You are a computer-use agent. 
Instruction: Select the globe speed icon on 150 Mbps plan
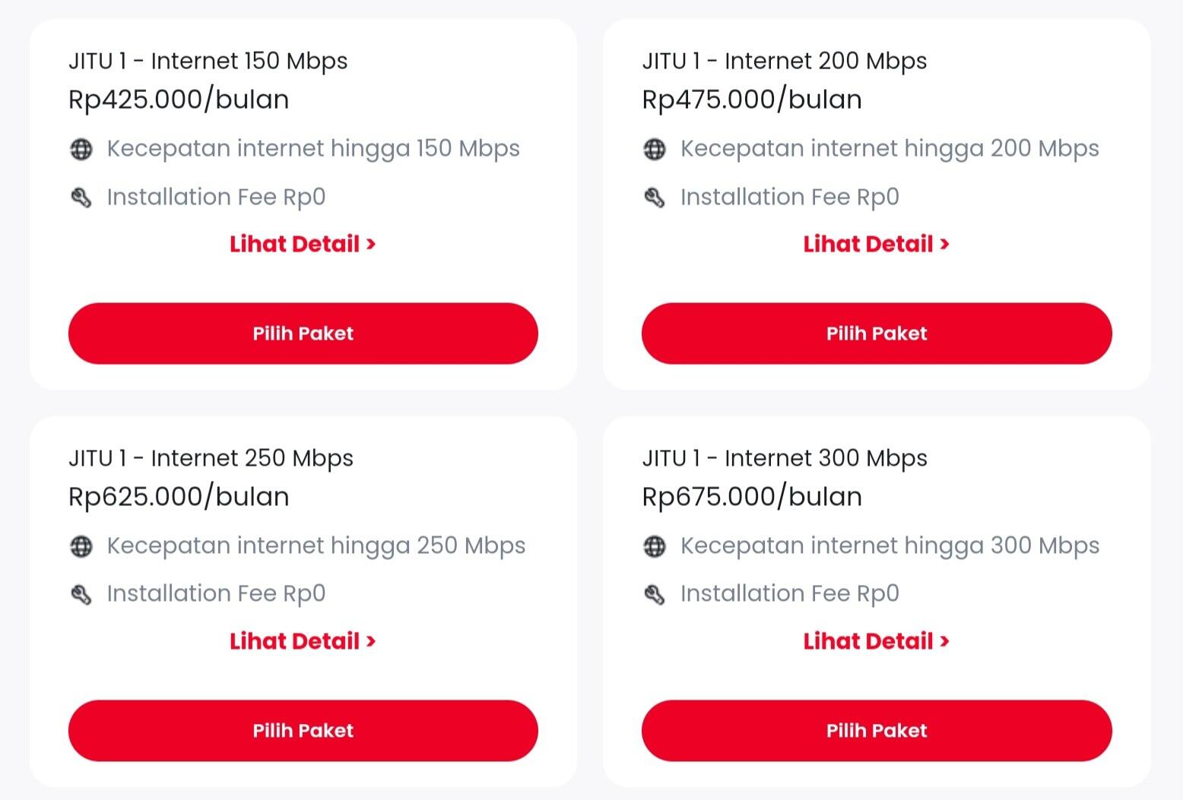point(83,149)
